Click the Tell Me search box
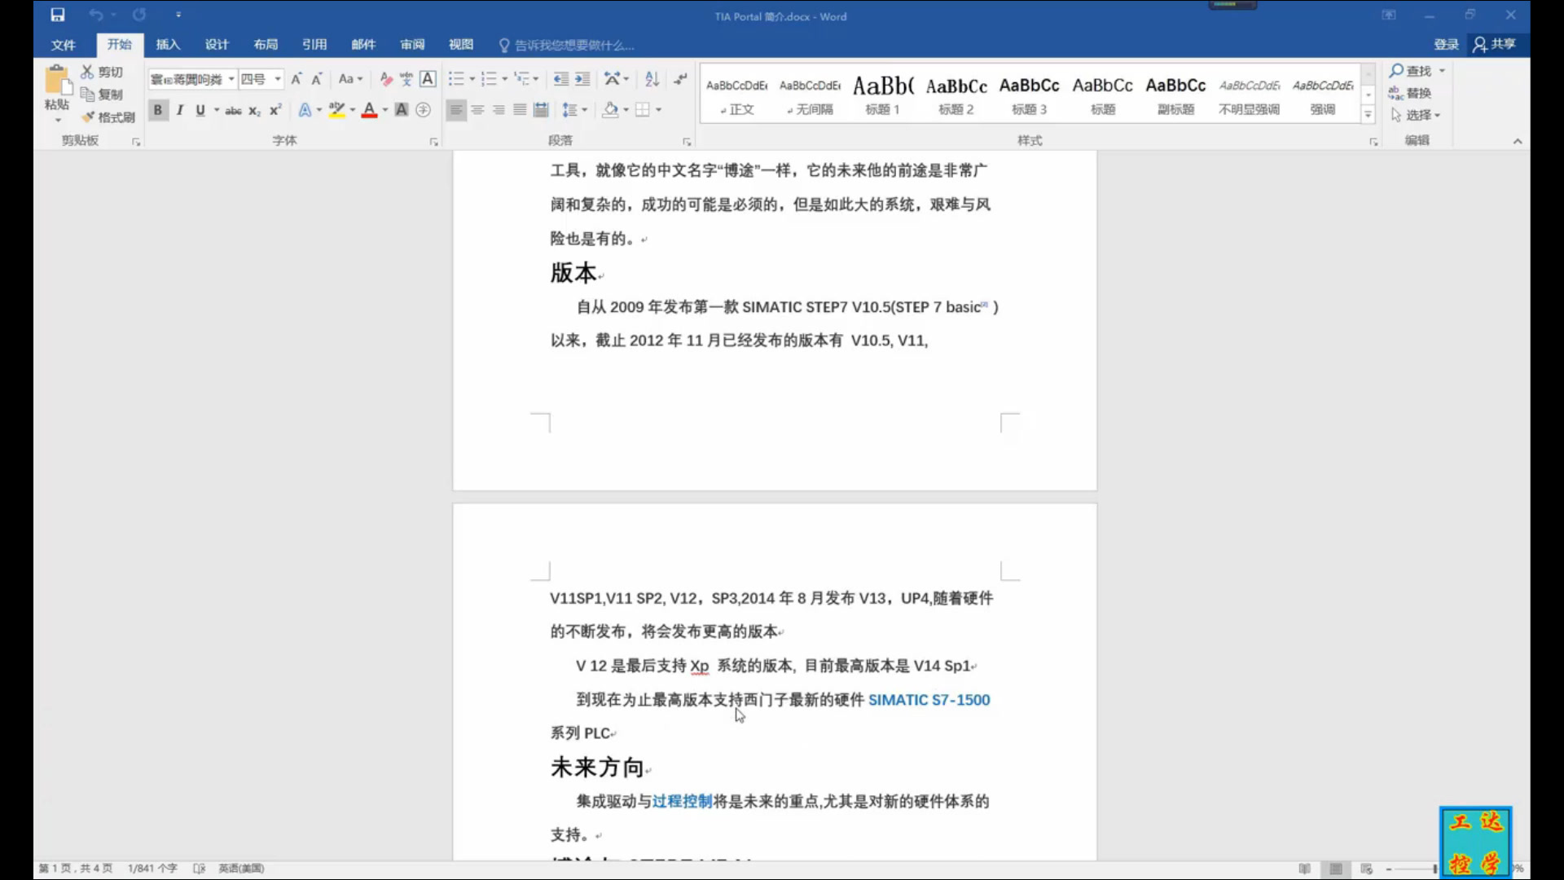The image size is (1564, 880). 567,45
